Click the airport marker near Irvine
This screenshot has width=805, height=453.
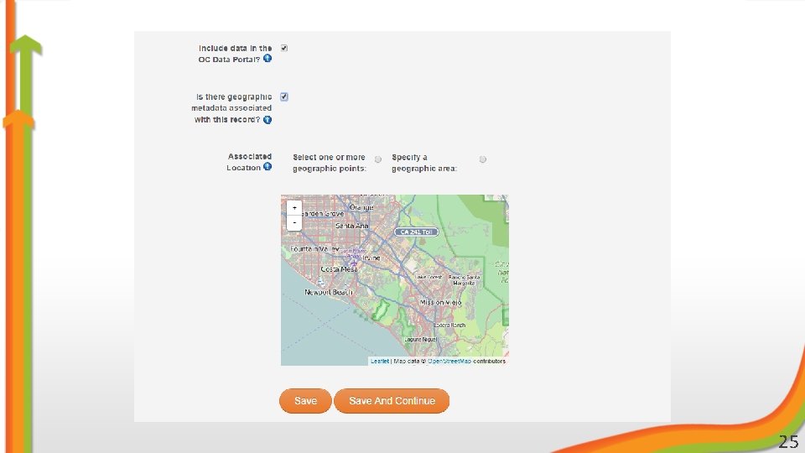pos(354,263)
